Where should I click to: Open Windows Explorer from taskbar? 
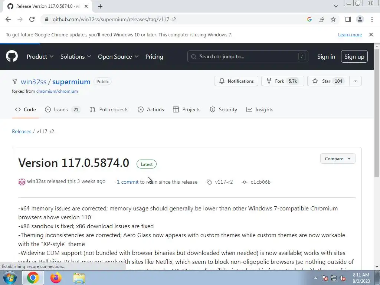click(x=79, y=278)
